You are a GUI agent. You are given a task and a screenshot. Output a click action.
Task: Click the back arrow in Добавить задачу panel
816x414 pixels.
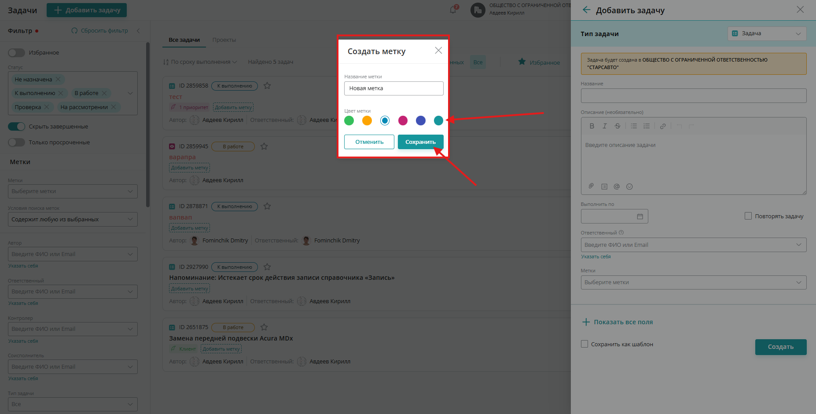coord(586,10)
